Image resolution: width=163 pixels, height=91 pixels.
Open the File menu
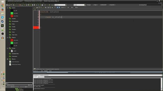coord(7,3)
